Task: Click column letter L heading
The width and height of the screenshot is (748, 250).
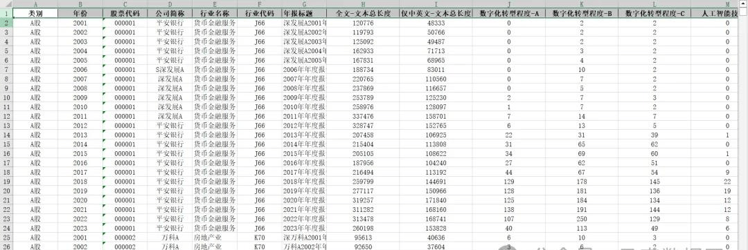Action: point(654,4)
